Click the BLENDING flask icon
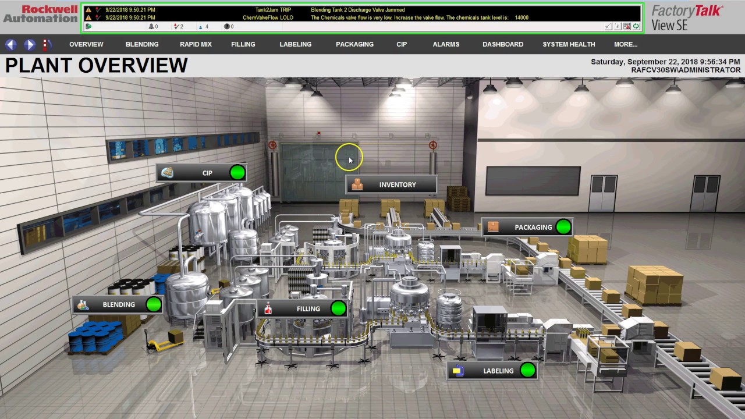The image size is (745, 419). [x=83, y=304]
